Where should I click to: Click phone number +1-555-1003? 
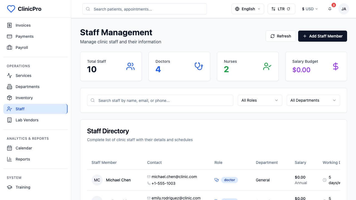[x=164, y=183]
